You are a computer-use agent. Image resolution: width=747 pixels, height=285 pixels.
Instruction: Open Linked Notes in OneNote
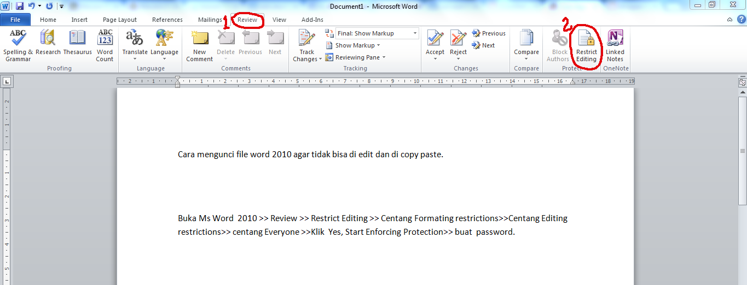pos(615,46)
